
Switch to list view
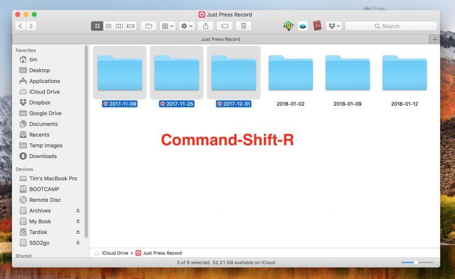tap(108, 26)
